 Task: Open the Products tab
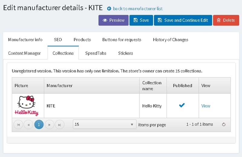82,40
